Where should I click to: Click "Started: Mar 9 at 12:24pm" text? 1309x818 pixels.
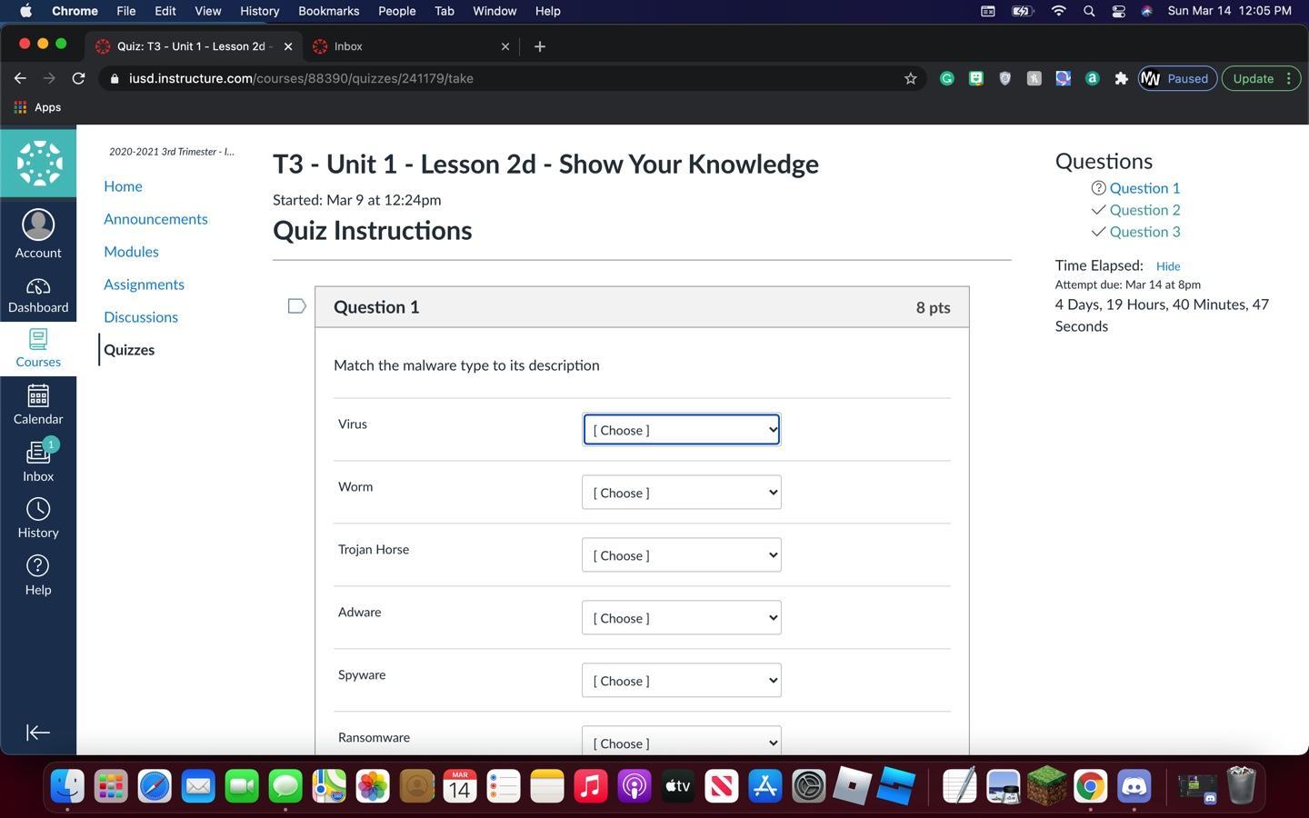tap(356, 200)
